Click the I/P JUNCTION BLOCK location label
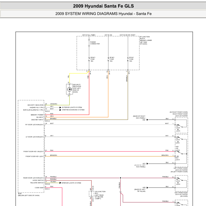206x206 pixels. [x=146, y=40]
